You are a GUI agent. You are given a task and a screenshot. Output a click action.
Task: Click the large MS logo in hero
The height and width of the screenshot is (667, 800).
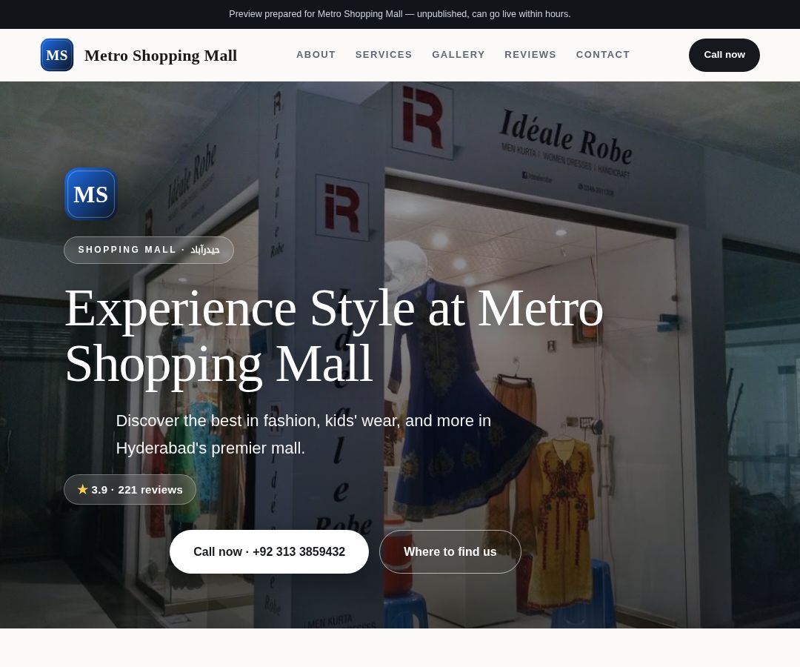[x=91, y=194]
